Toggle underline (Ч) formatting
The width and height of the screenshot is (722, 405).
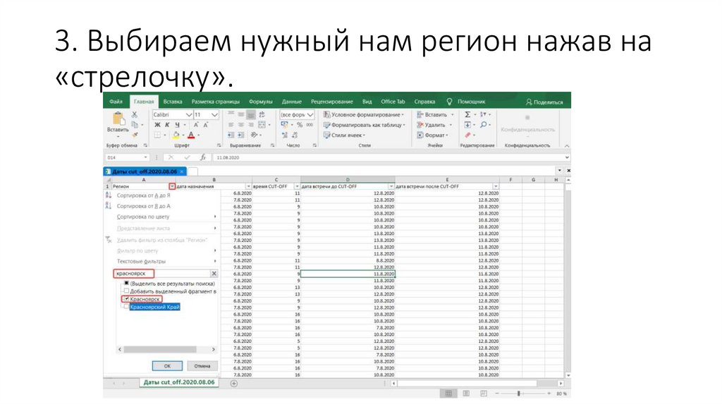click(x=177, y=125)
